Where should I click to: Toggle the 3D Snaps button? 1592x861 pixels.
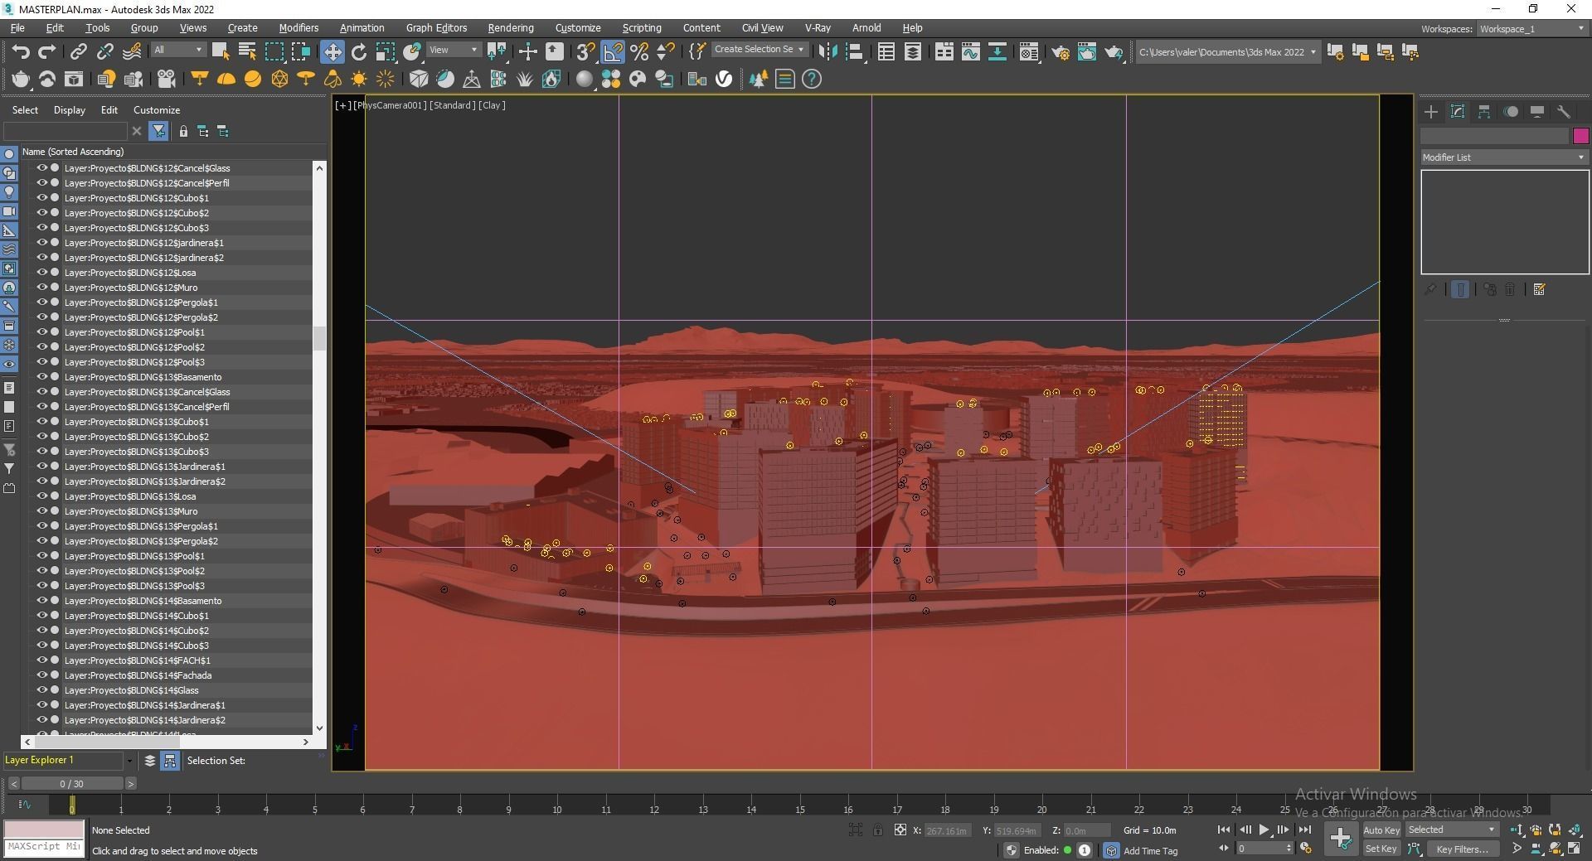coord(585,52)
